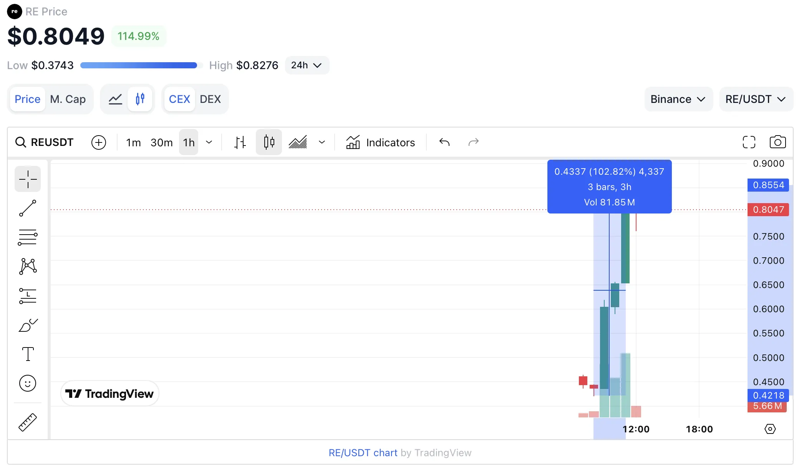Viewport: 799px width, 470px height.
Task: Click the 114.99% change badge
Action: click(139, 36)
